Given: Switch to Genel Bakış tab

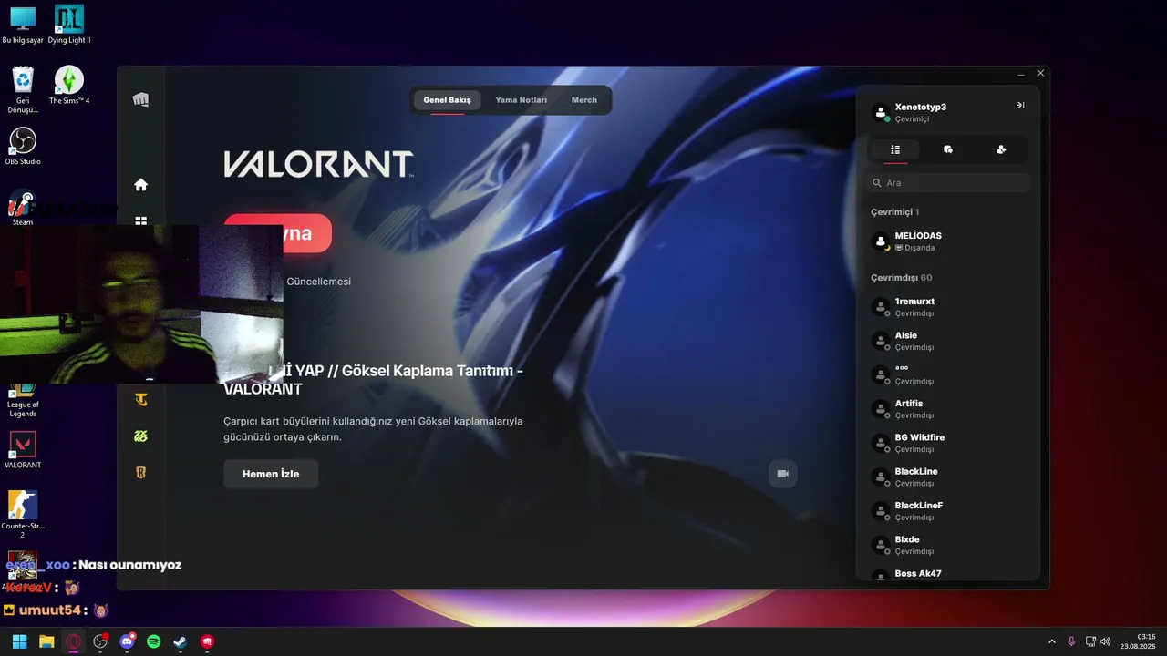Looking at the screenshot, I should [x=447, y=100].
